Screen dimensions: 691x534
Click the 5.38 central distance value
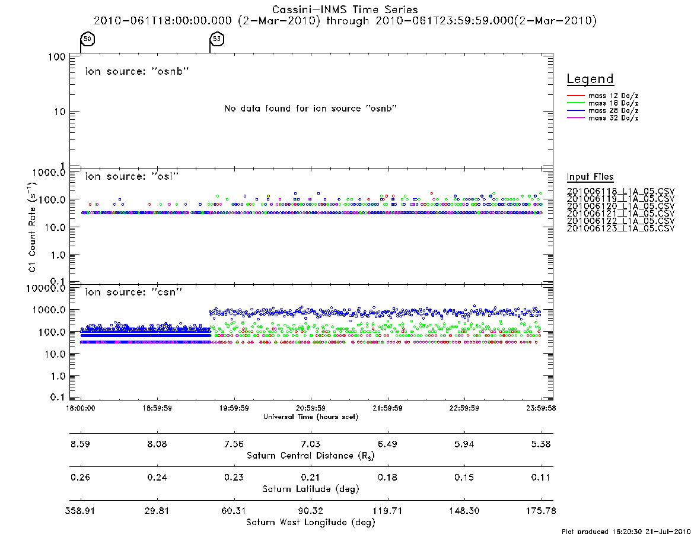point(541,444)
